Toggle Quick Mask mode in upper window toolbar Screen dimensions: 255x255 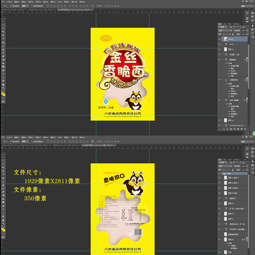coord(3,98)
